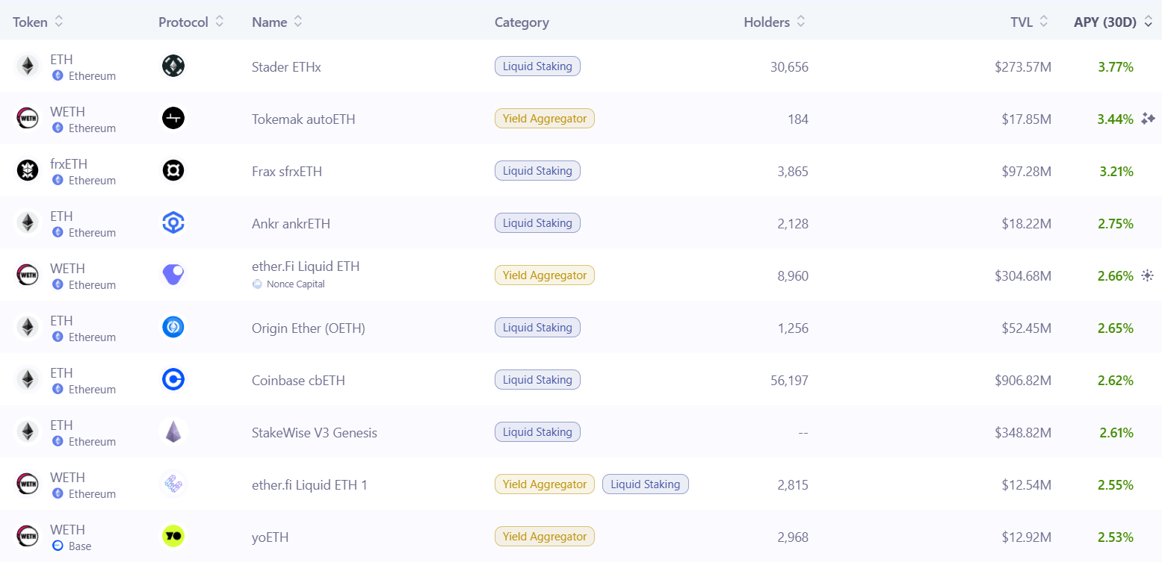This screenshot has height=571, width=1162.
Task: Open the Stader ETHx vault link
Action: (x=286, y=66)
